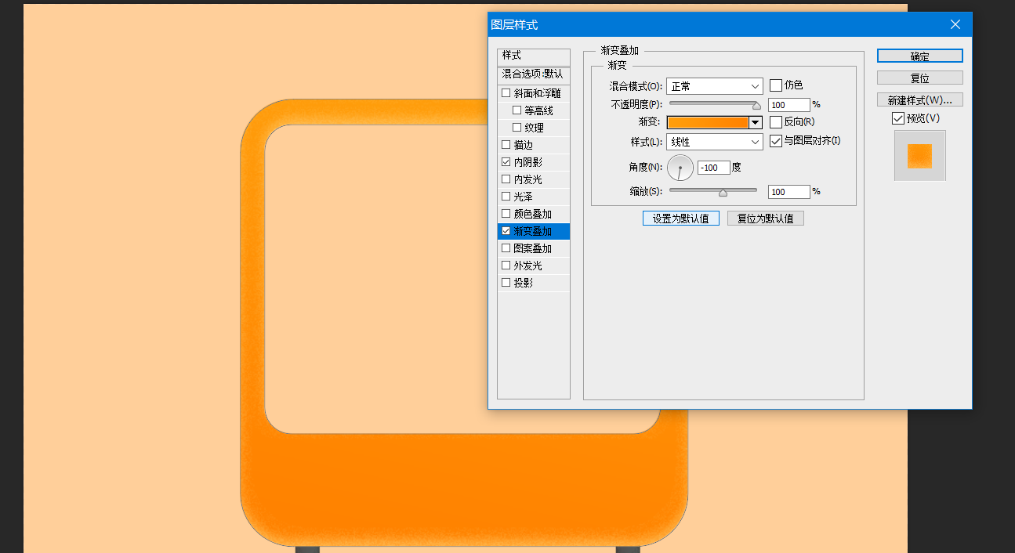The width and height of the screenshot is (1015, 553).
Task: Enable the 投影 checkbox
Action: tap(506, 283)
